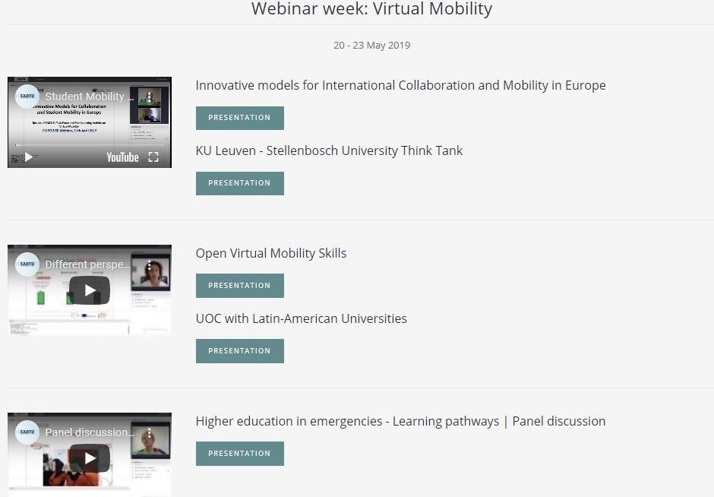Play the Panel discussion video

point(90,458)
